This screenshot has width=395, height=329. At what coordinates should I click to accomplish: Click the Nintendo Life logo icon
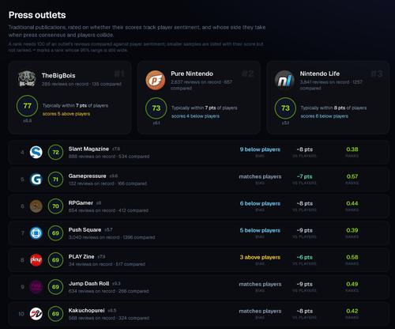pos(284,80)
